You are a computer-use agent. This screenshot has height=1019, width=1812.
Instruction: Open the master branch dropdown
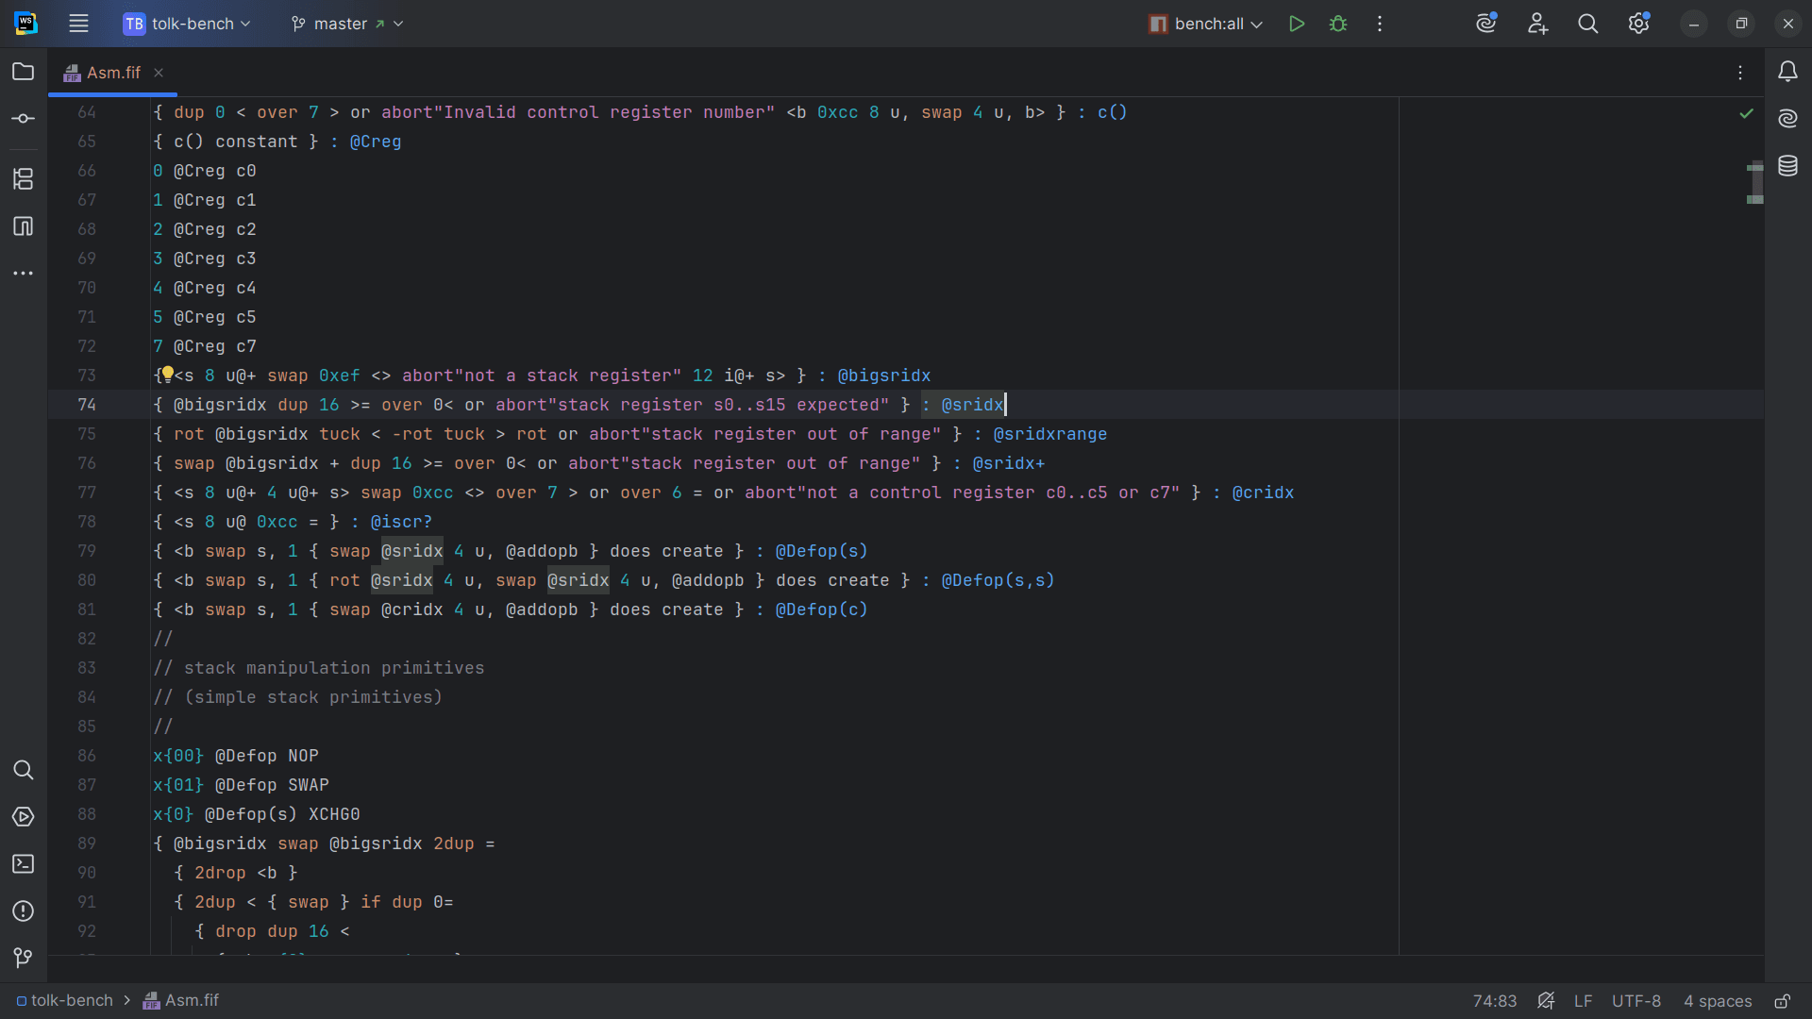(347, 24)
